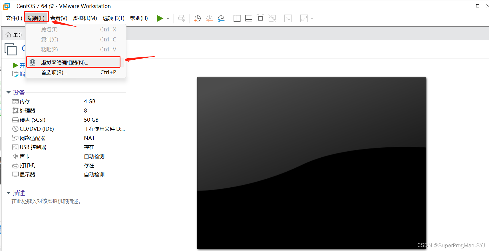Click the USB 控制器 device row
This screenshot has width=489, height=251.
[x=69, y=147]
